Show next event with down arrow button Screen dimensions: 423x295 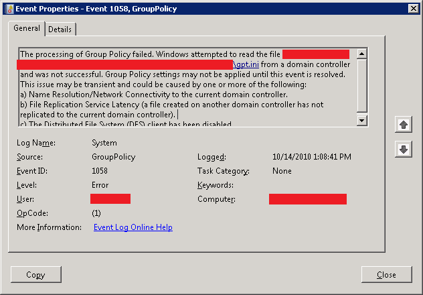pyautogui.click(x=404, y=149)
